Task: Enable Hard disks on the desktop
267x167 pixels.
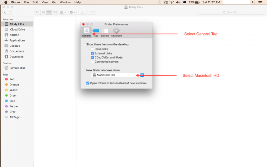Action: tap(92, 49)
